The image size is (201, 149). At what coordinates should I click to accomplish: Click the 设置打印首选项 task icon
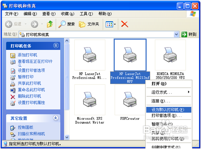pyautogui.click(x=13, y=71)
